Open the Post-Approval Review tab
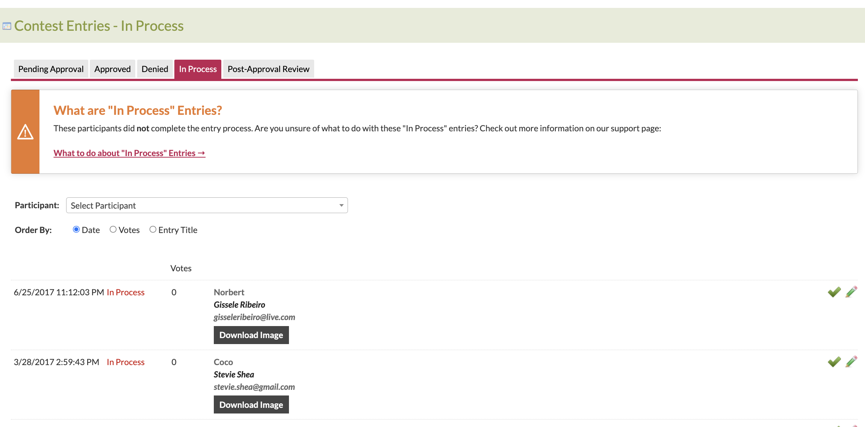865x427 pixels. [x=268, y=69]
